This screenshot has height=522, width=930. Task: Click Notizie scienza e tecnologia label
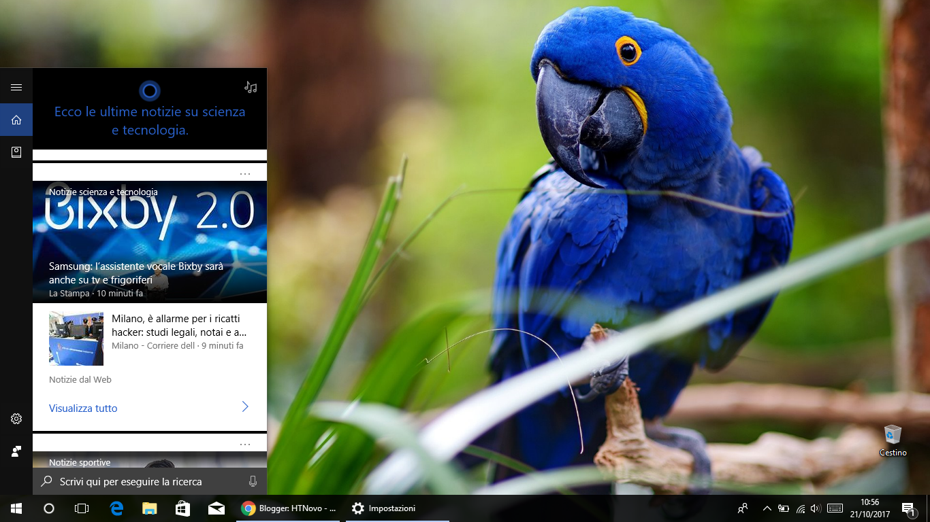[103, 192]
